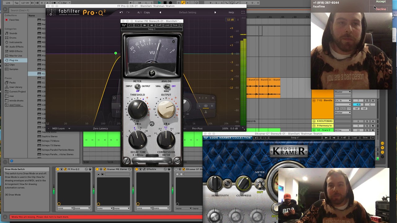Image resolution: width=397 pixels, height=223 pixels.
Task: Click the Record button in transport
Action: 170,3
